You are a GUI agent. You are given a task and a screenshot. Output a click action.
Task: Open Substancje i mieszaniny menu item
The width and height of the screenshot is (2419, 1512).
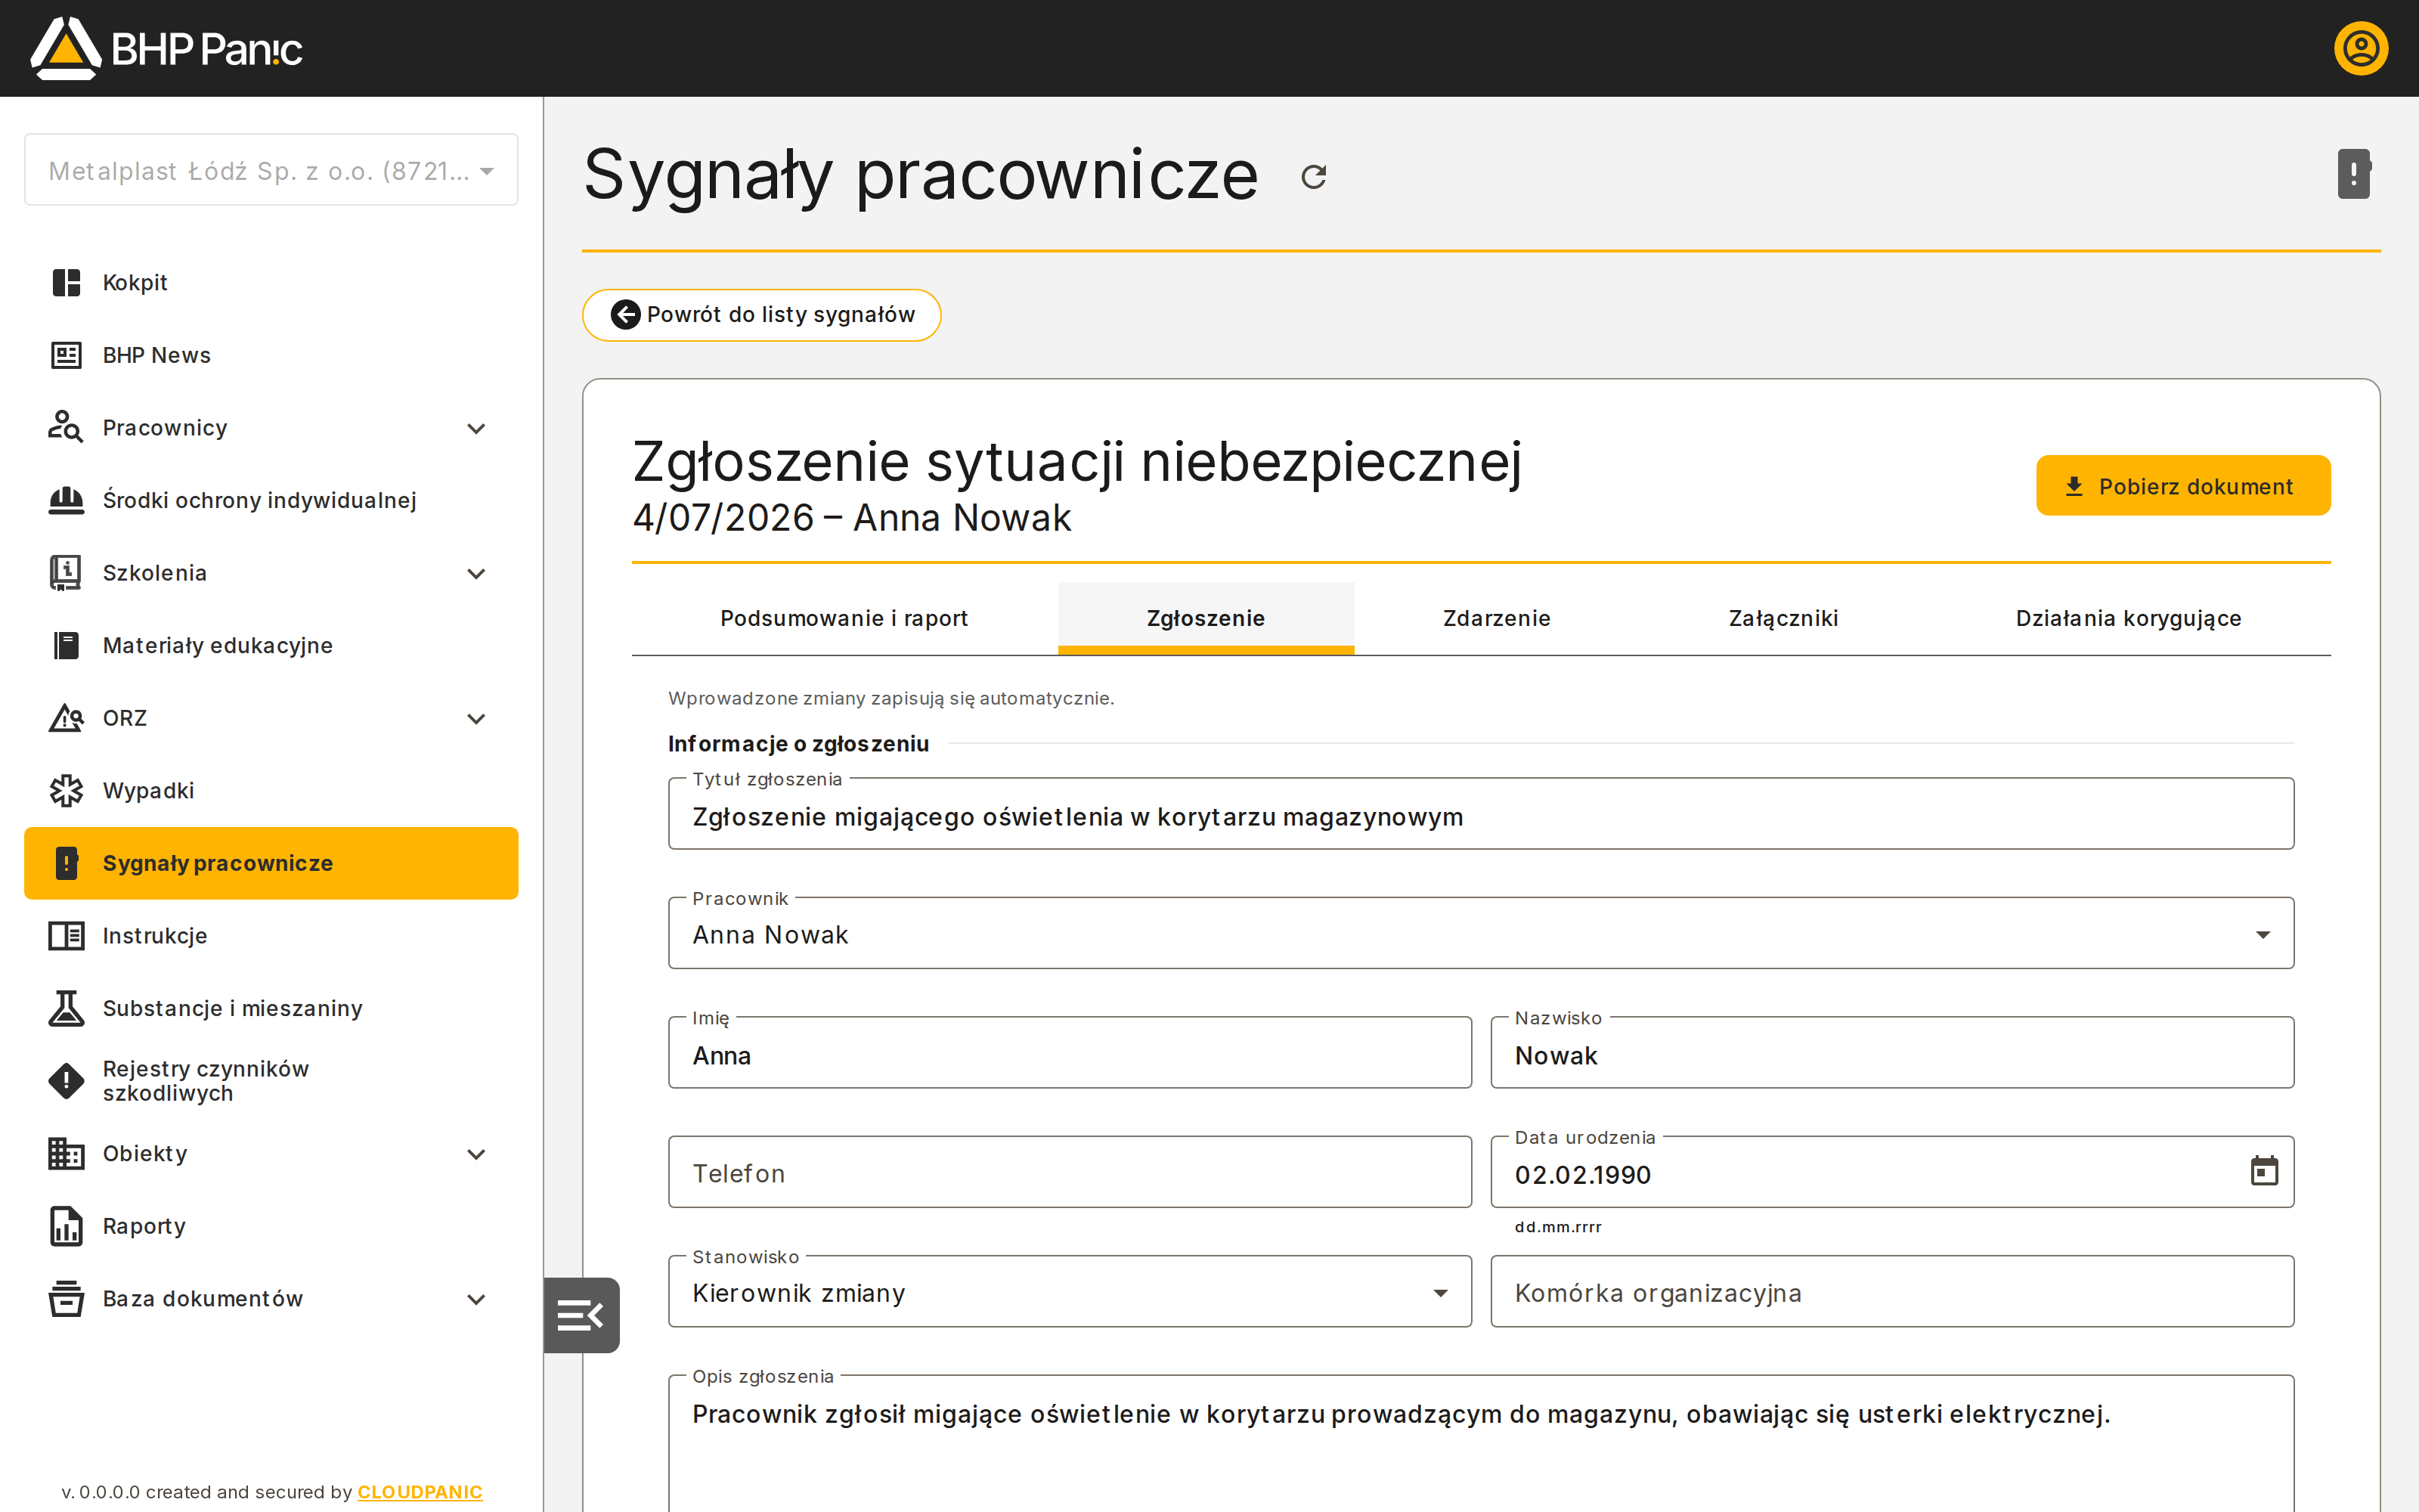click(x=271, y=1008)
